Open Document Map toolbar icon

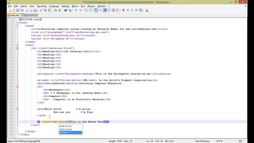click(x=113, y=10)
